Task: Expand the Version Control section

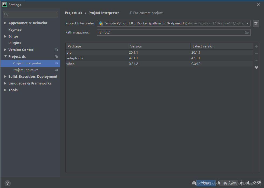Action: coord(5,50)
